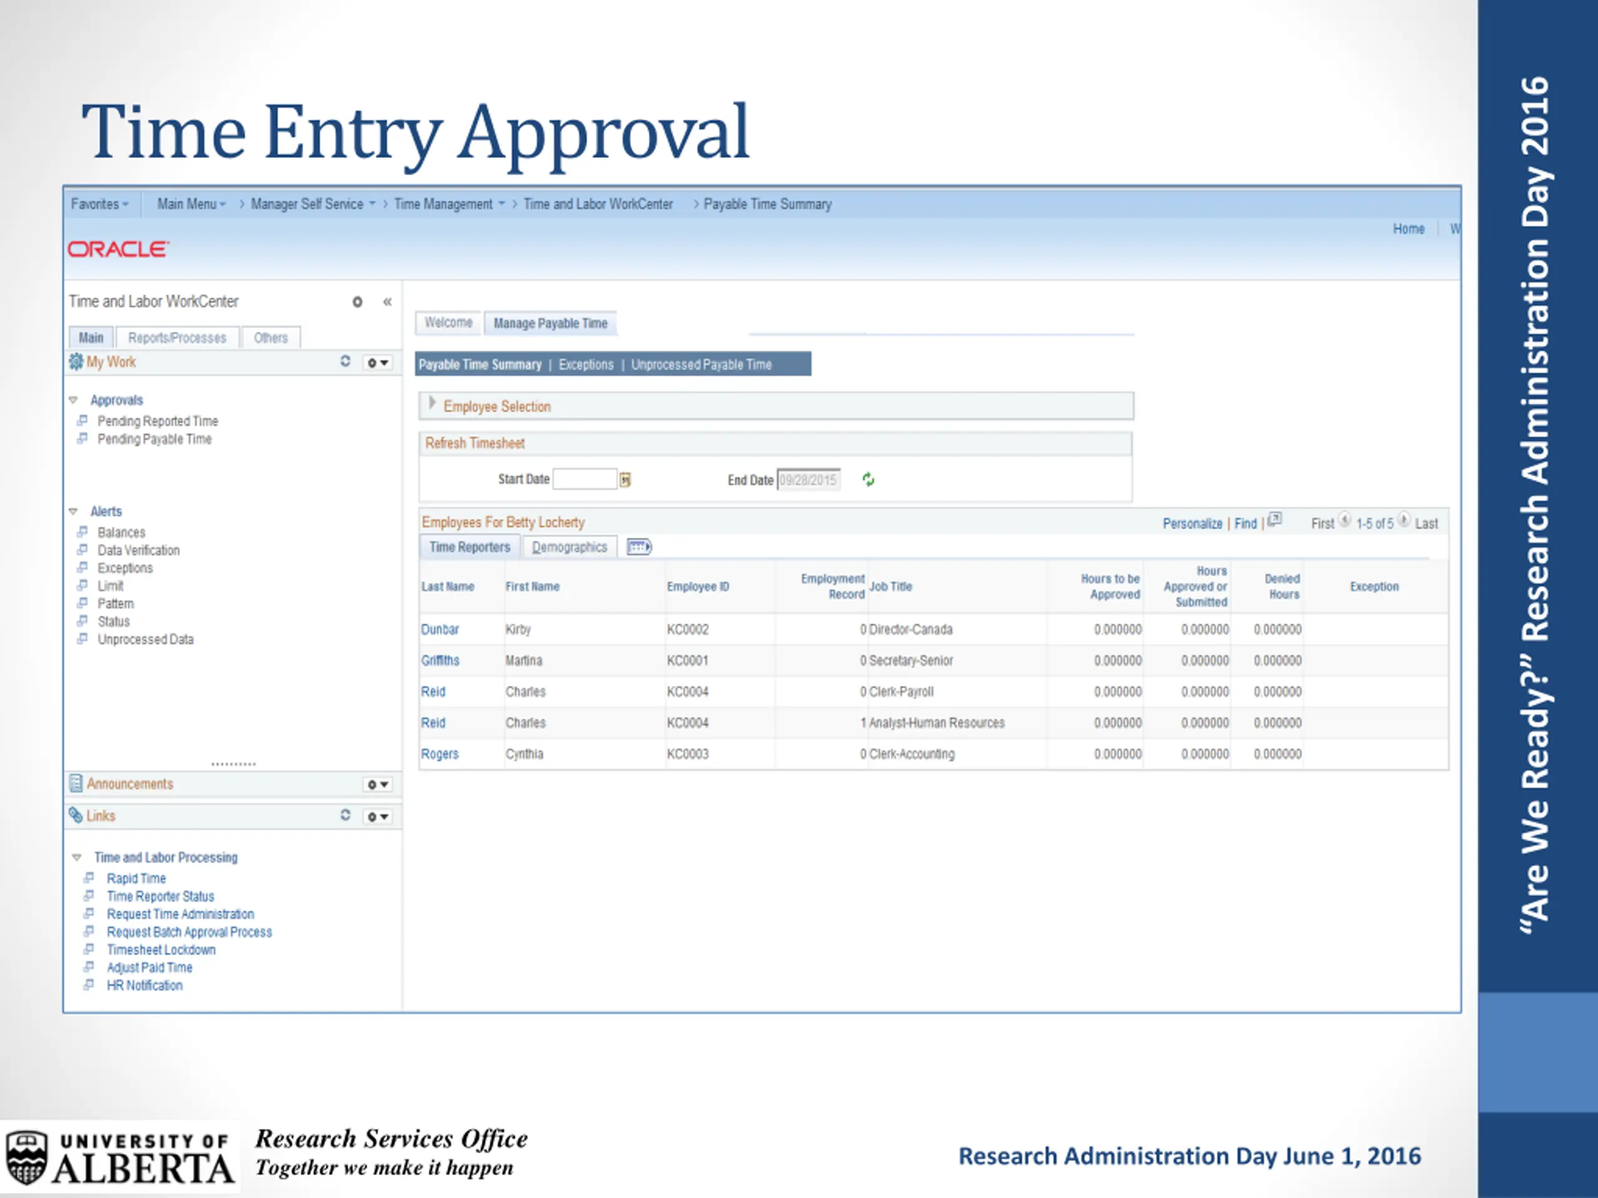The image size is (1598, 1198).
Task: Click the view all popup icon near Find
Action: [1275, 520]
